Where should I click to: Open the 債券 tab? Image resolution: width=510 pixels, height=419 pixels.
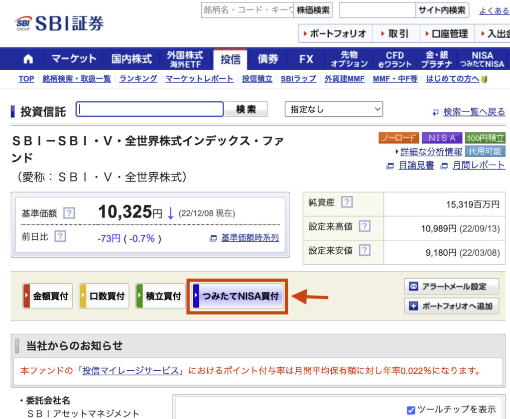tap(267, 59)
